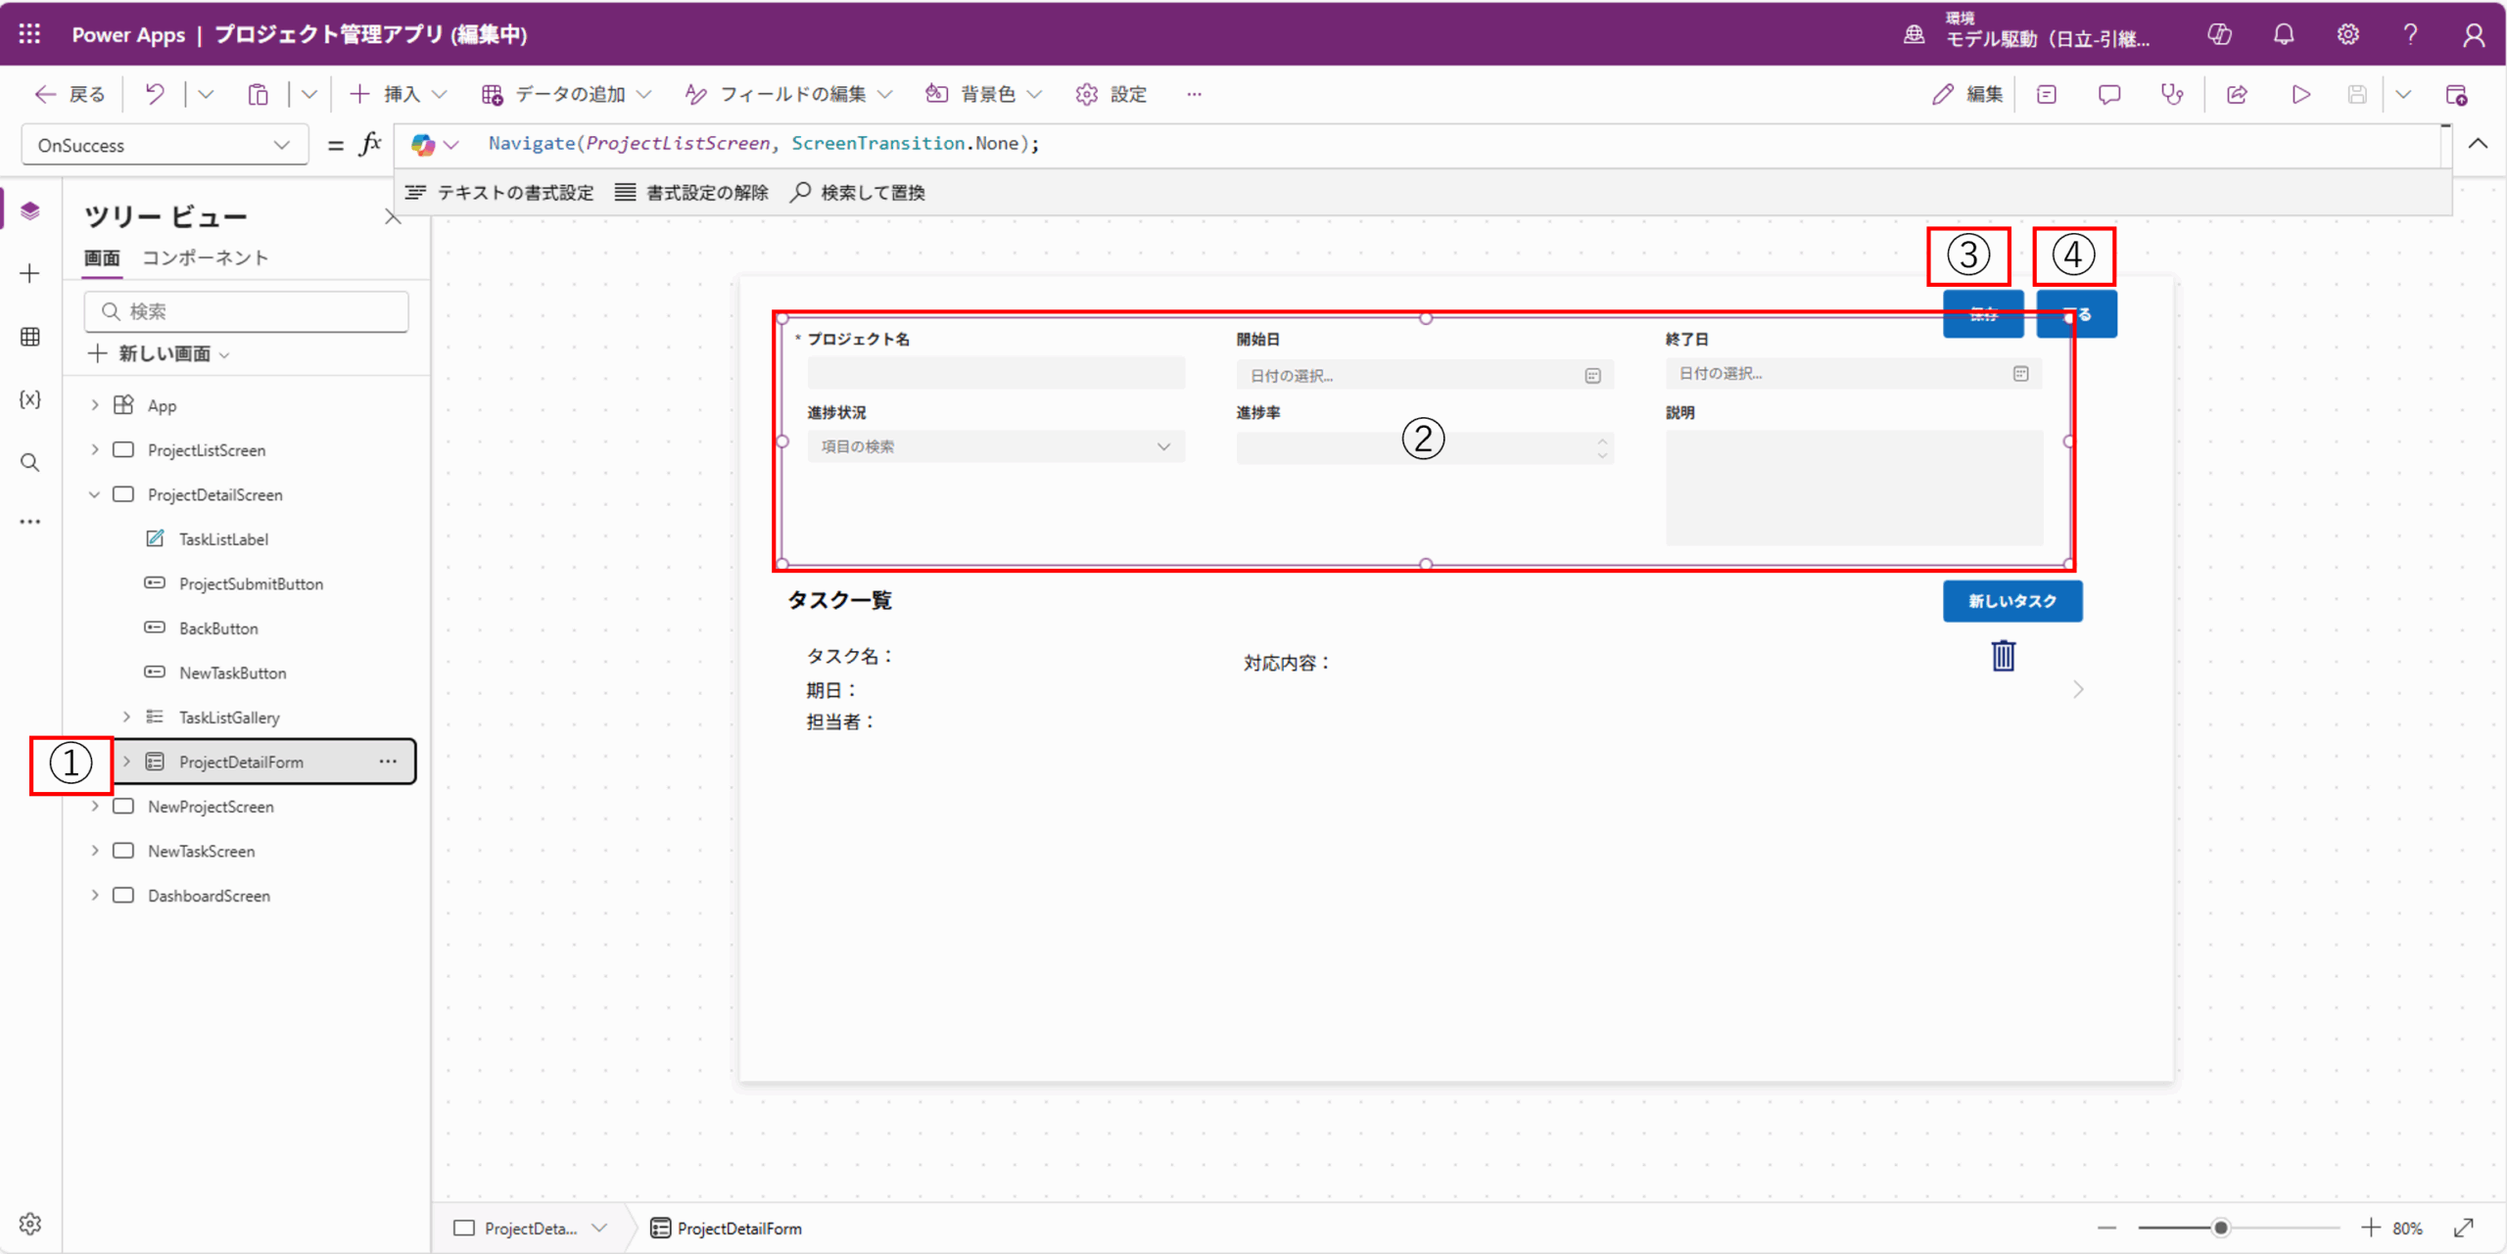Image resolution: width=2507 pixels, height=1254 pixels.
Task: Run the app with the play icon
Action: click(x=2301, y=94)
